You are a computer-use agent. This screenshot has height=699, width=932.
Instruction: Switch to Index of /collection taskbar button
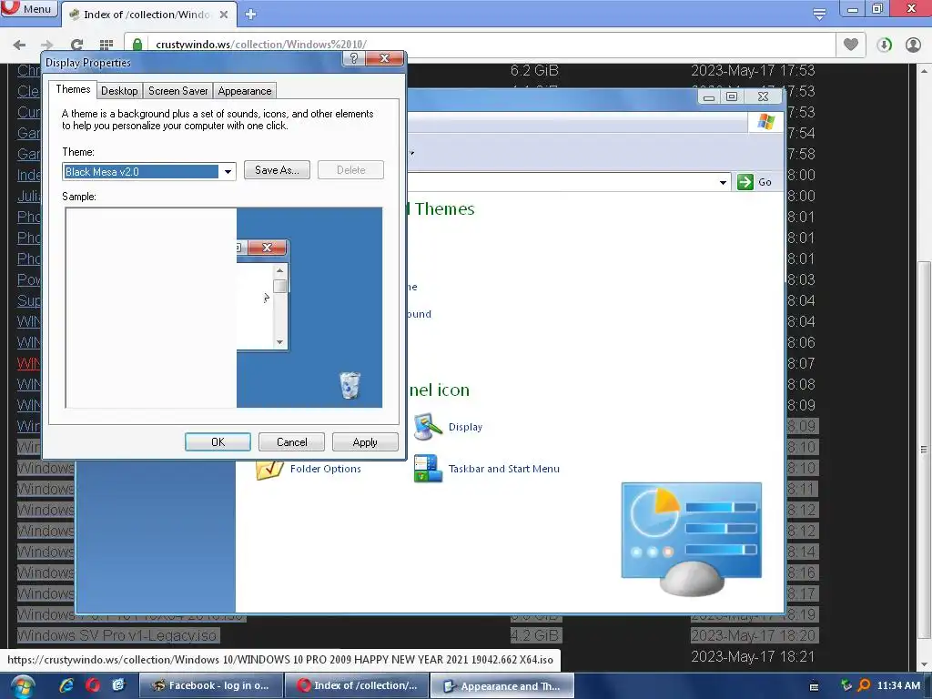click(356, 685)
